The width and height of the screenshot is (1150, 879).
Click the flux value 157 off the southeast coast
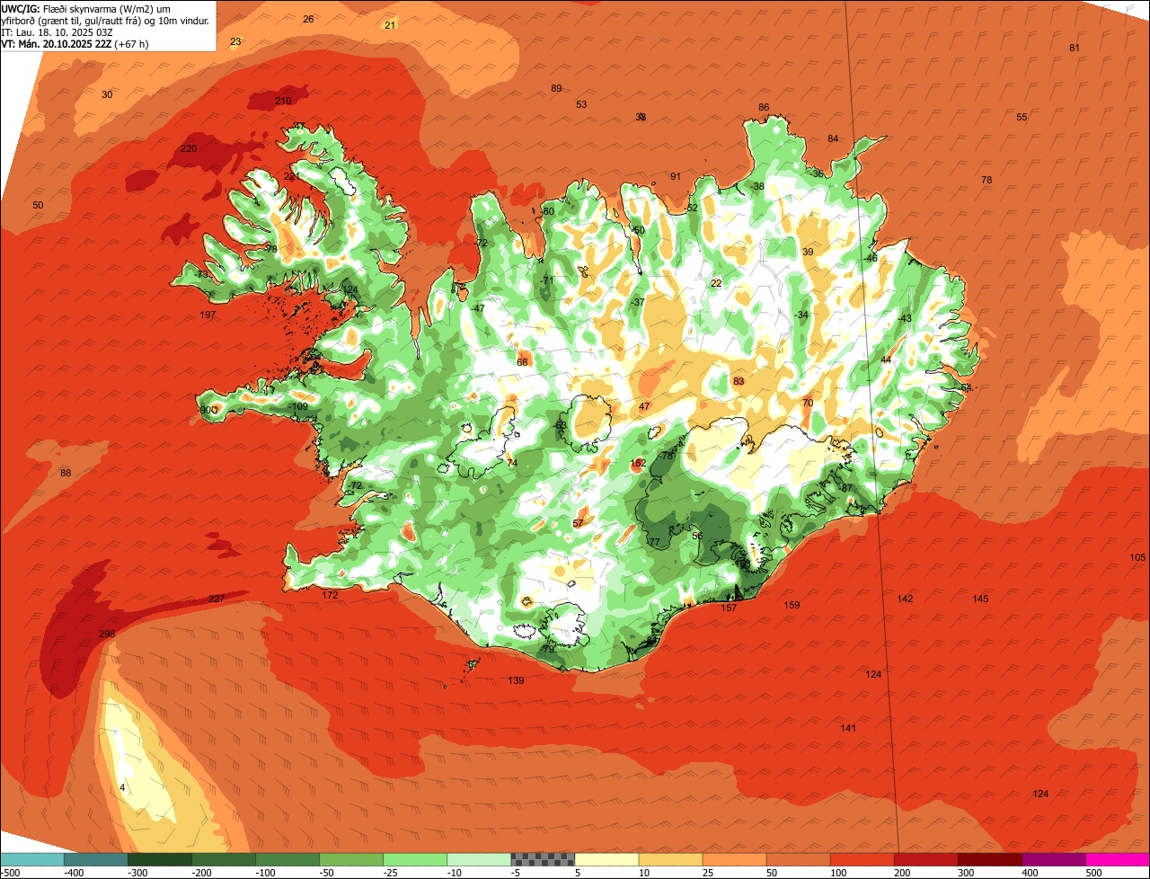click(x=729, y=608)
